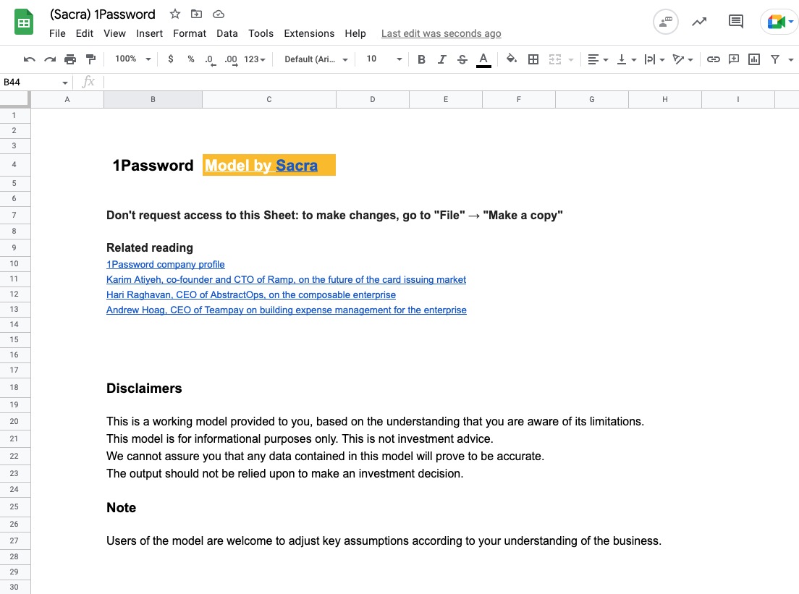This screenshot has height=594, width=799.
Task: Click the select all corner box
Action: pos(14,99)
